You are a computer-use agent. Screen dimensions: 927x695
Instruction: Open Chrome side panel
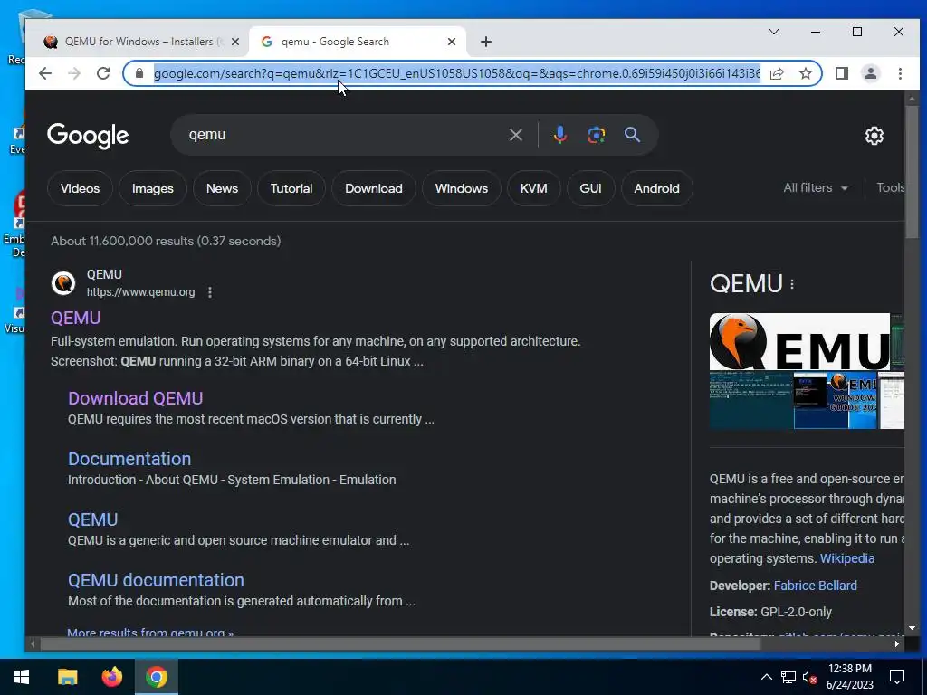click(841, 73)
